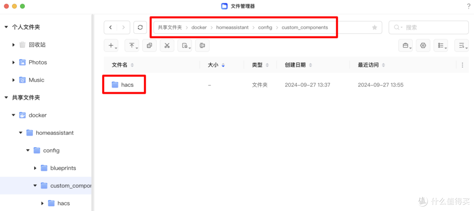Click the copy toolbar icon
Viewport: 474px width, 211px height.
[x=149, y=46]
